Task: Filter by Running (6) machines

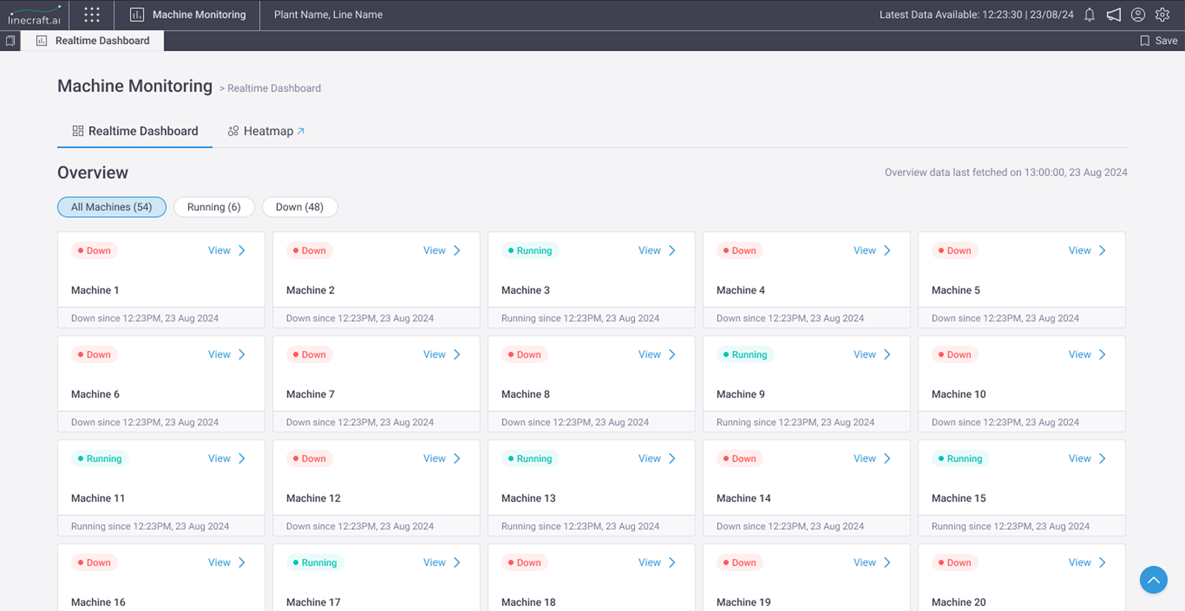Action: point(214,207)
